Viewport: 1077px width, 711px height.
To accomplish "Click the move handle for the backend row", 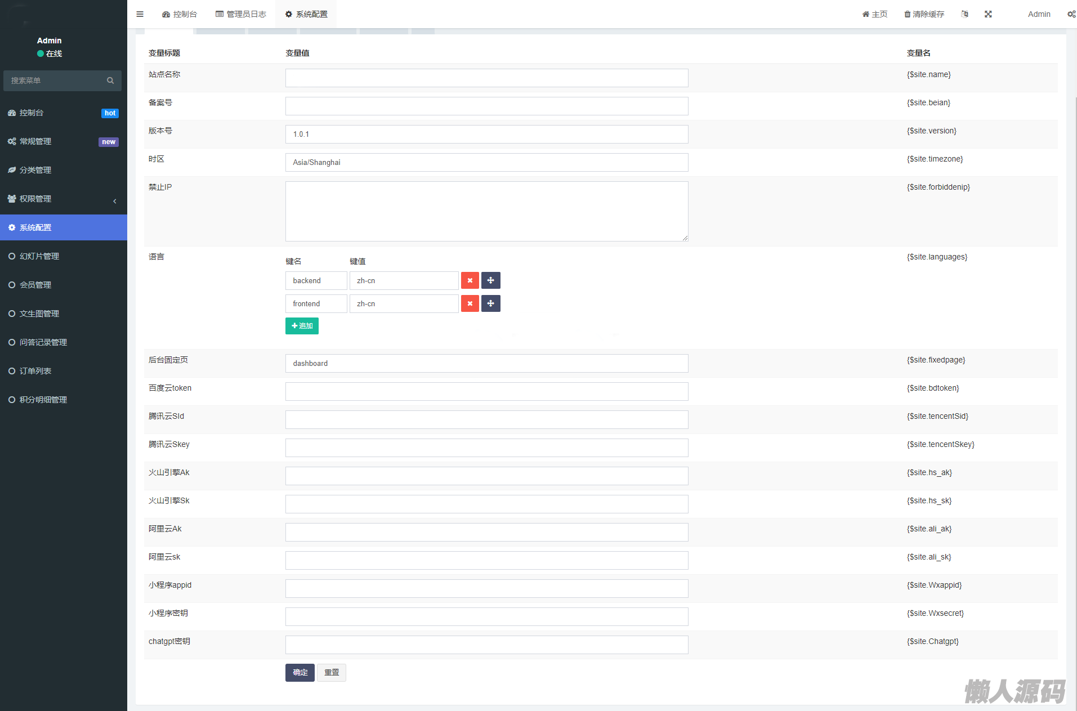I will click(491, 280).
